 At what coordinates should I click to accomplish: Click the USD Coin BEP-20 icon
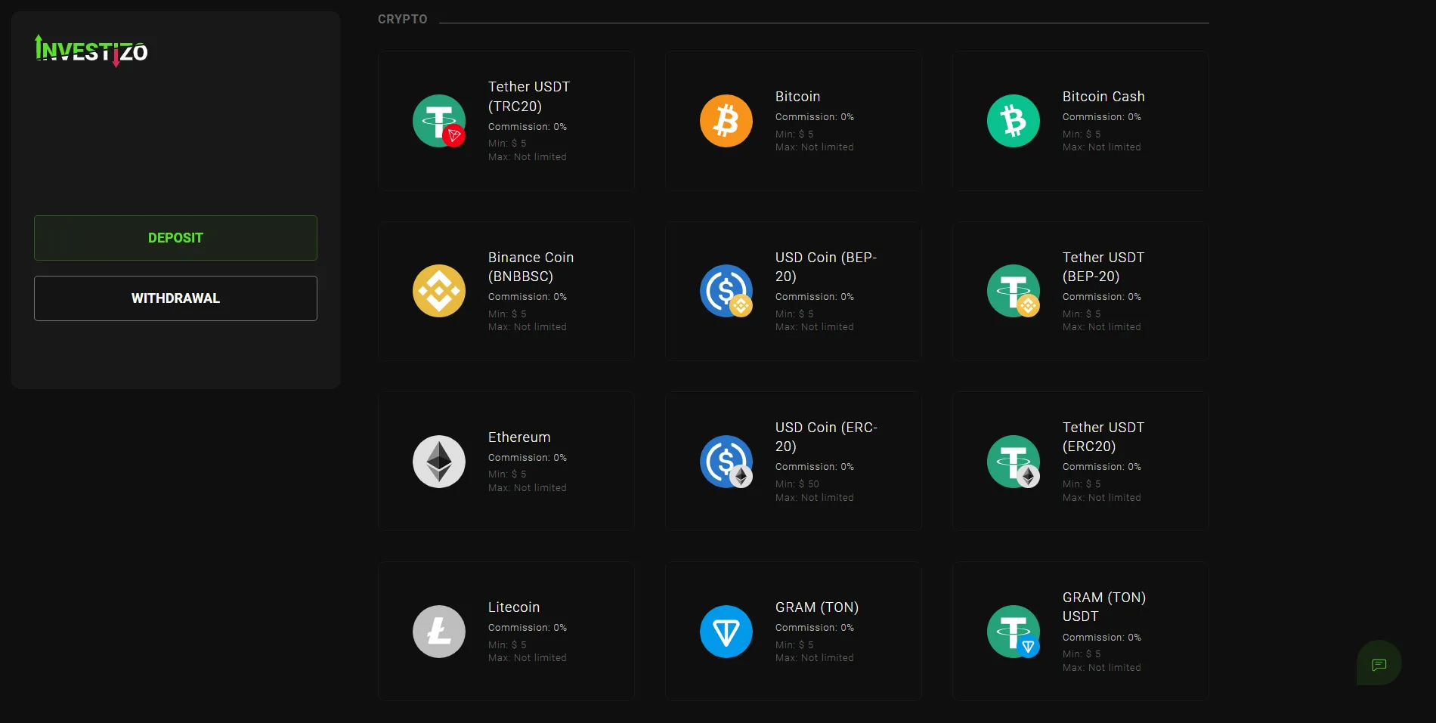[726, 291]
